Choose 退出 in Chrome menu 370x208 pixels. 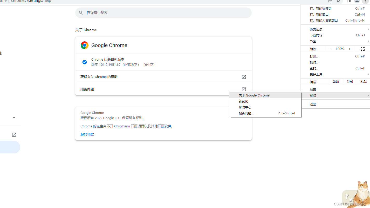tap(335, 104)
